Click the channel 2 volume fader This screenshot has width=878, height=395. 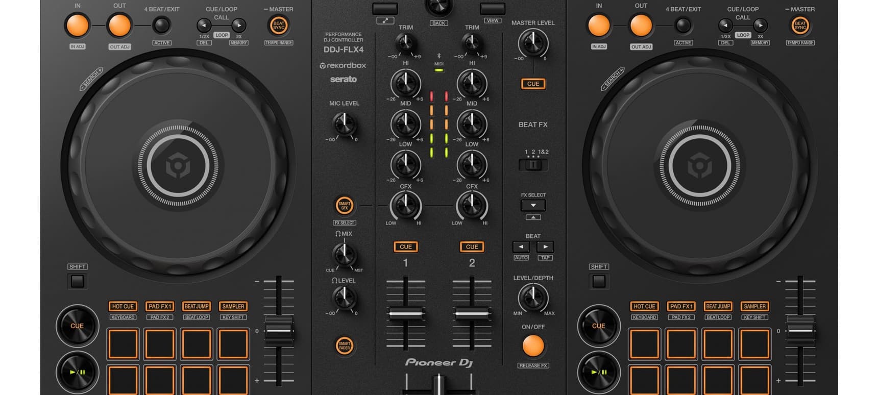(472, 313)
